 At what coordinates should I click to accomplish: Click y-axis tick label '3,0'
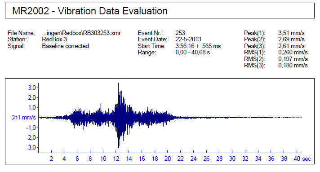32,88
